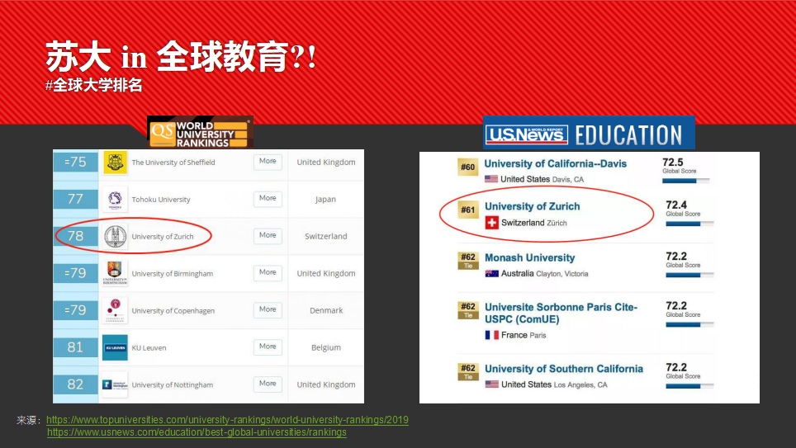The image size is (796, 448).
Task: Click Denmark country cell
Action: 326,310
